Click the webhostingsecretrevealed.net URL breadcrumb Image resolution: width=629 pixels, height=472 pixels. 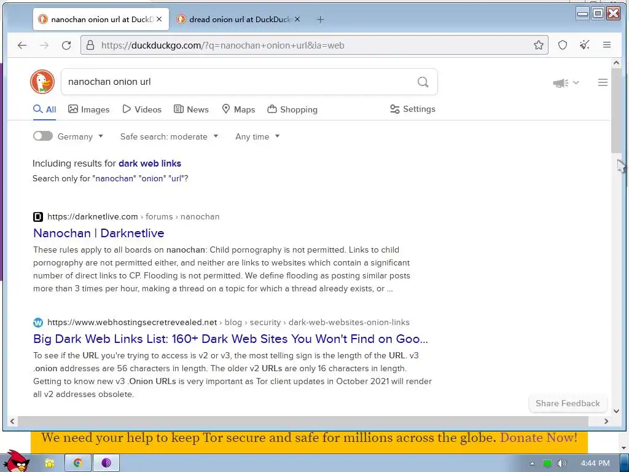pyautogui.click(x=229, y=322)
